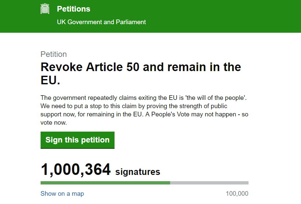Image resolution: width=301 pixels, height=204 pixels.
Task: Click the gray Petition label above the title
Action: 53,54
